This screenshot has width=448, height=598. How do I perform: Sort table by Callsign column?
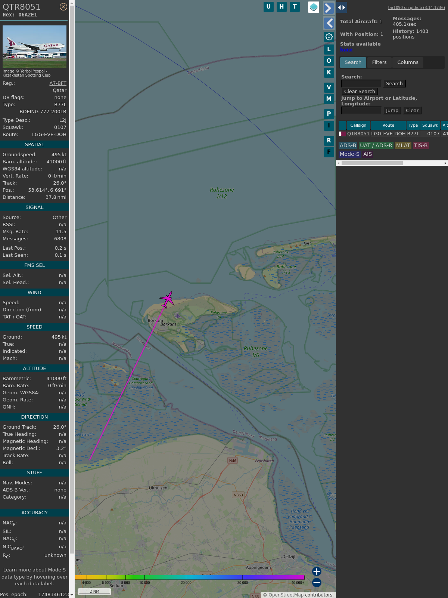(358, 126)
